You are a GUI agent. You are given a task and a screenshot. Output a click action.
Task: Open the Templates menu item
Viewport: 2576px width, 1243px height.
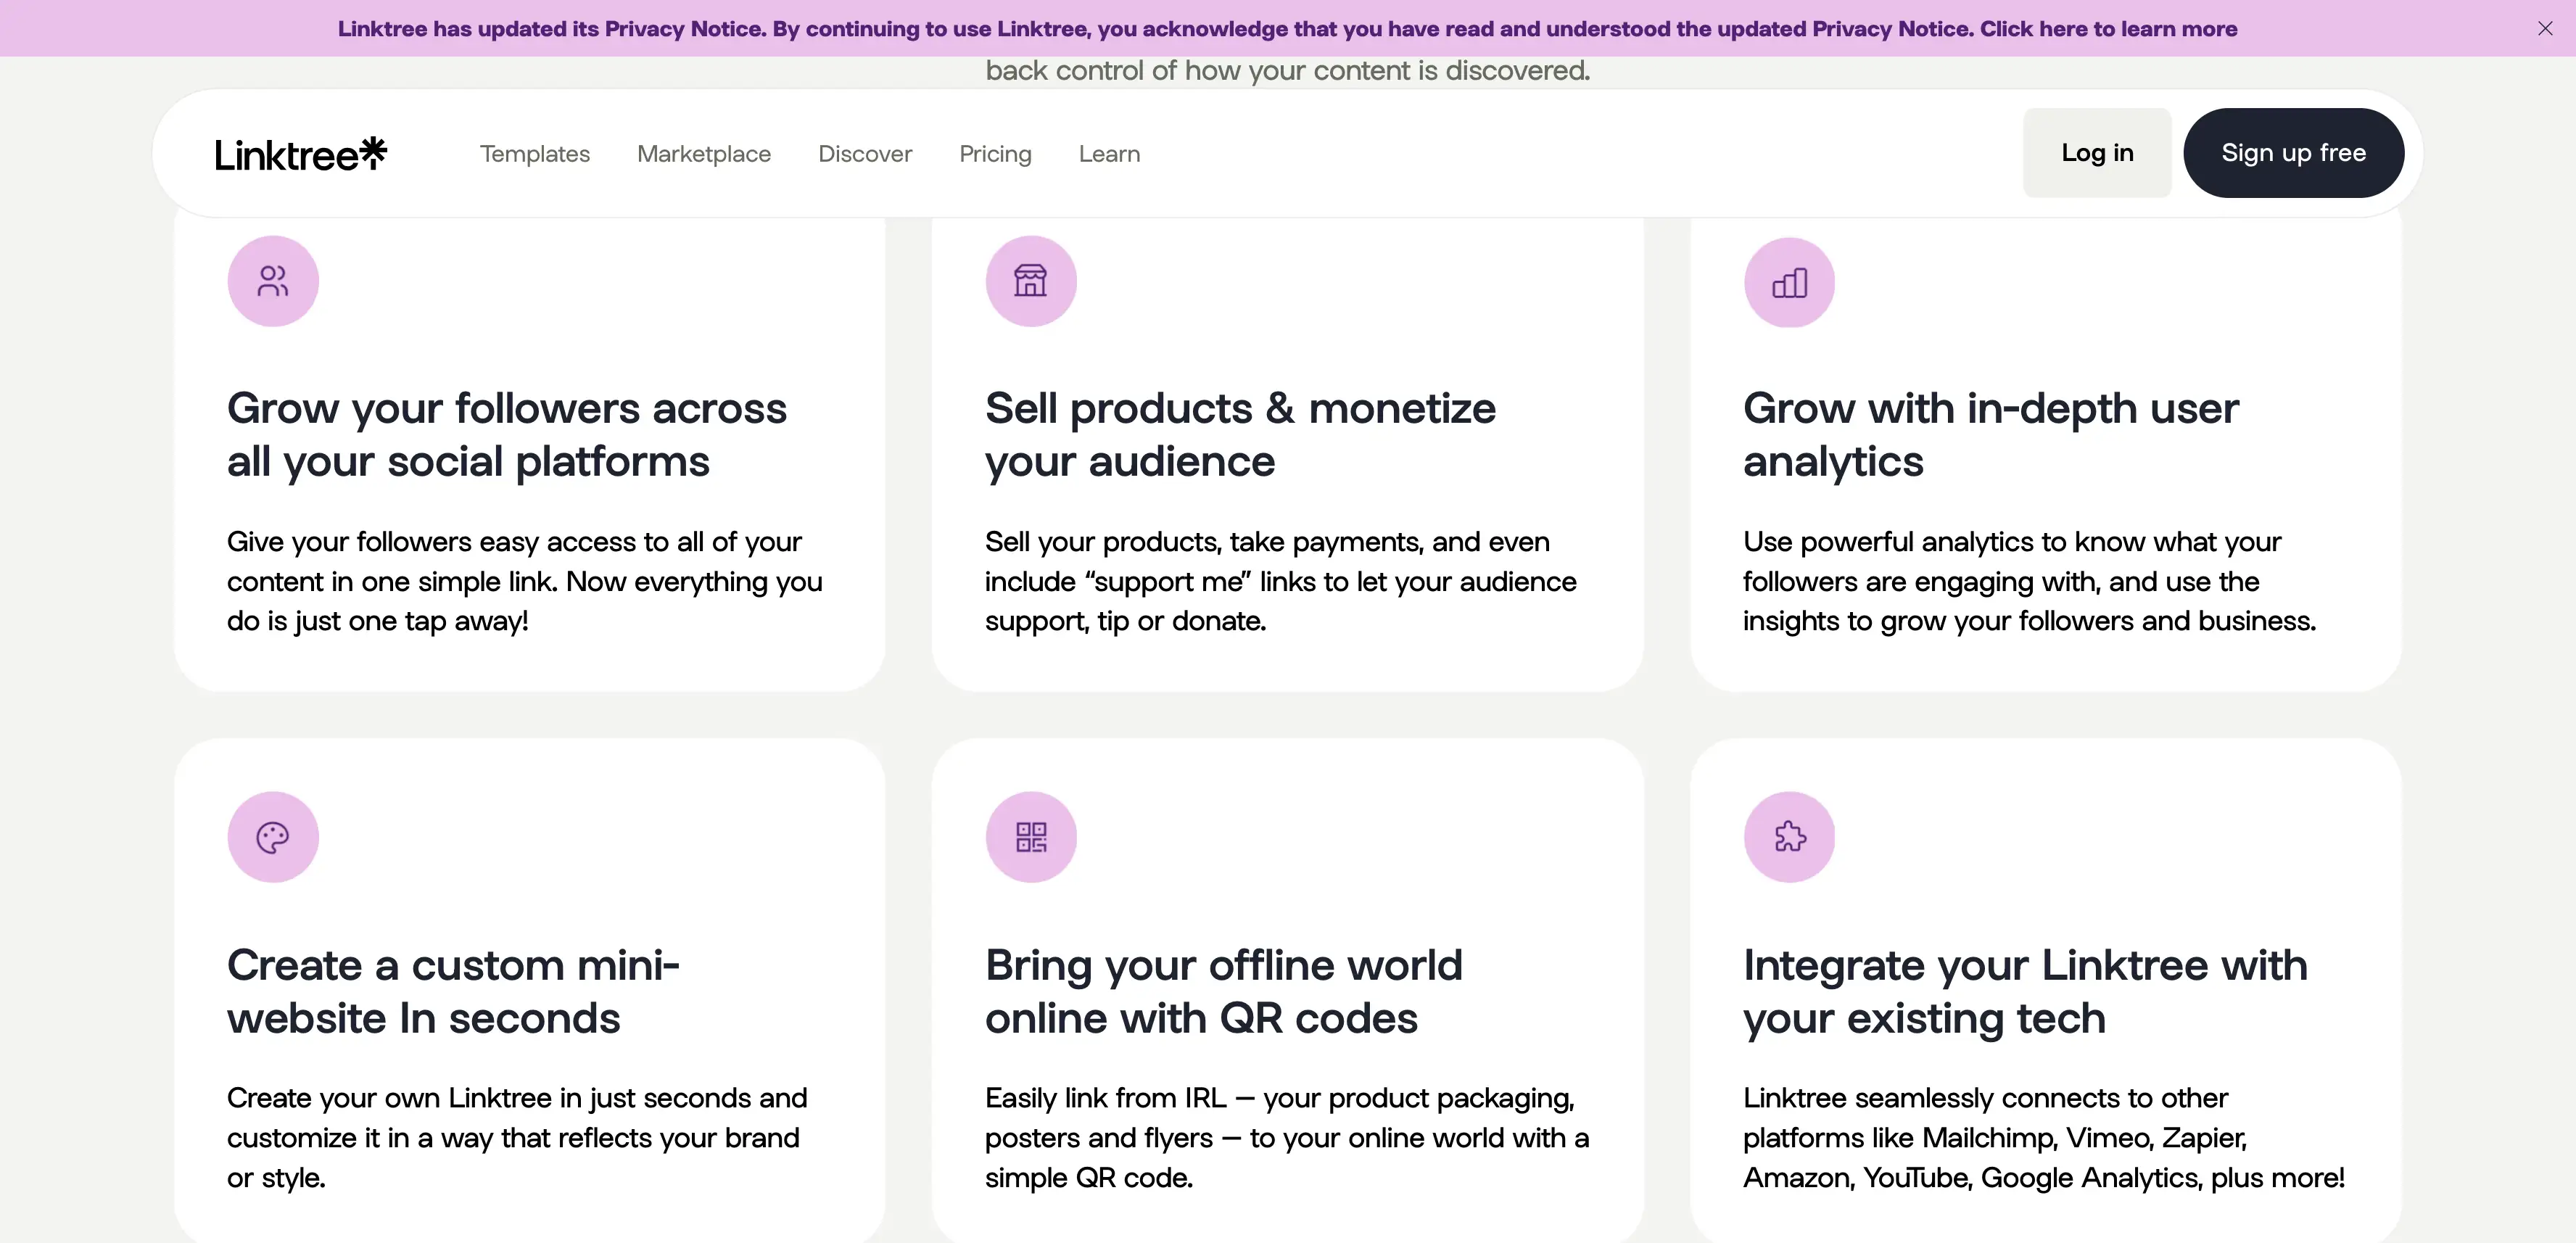(535, 153)
